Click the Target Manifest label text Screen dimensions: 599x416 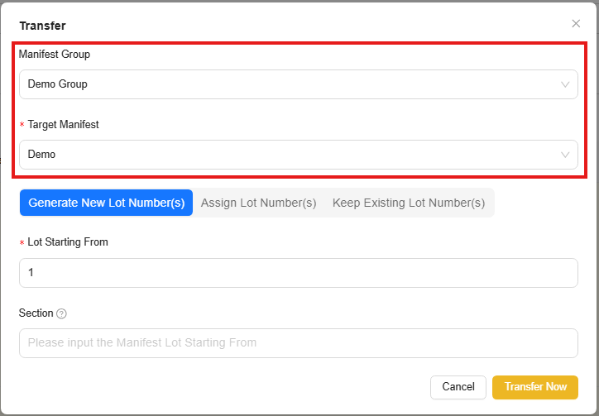tap(63, 125)
